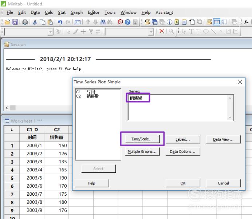Cut selection with the scissors icon

(x=35, y=22)
